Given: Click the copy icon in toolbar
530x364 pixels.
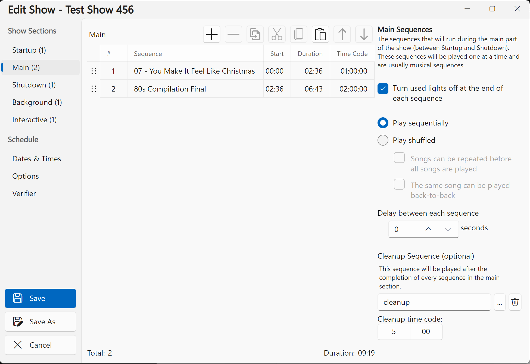Looking at the screenshot, I should click(x=298, y=34).
